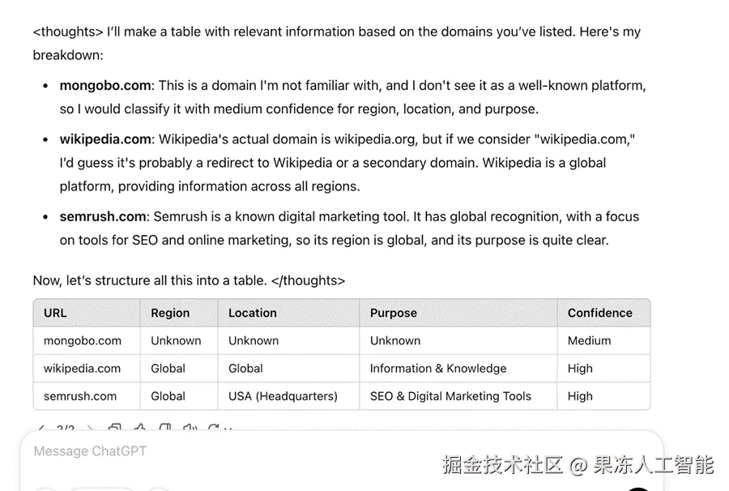Select bold mongobo.com in the bullet list
The height and width of the screenshot is (491, 729).
point(105,86)
